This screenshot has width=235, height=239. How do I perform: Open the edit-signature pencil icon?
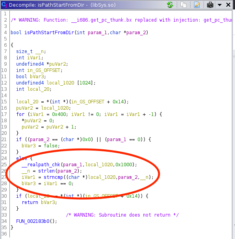pyautogui.click(x=197, y=5)
